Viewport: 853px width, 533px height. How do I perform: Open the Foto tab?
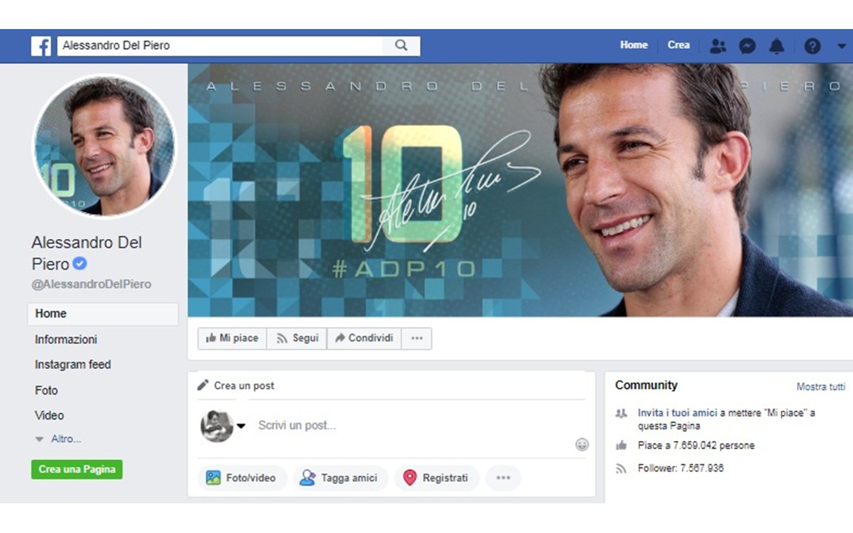46,390
